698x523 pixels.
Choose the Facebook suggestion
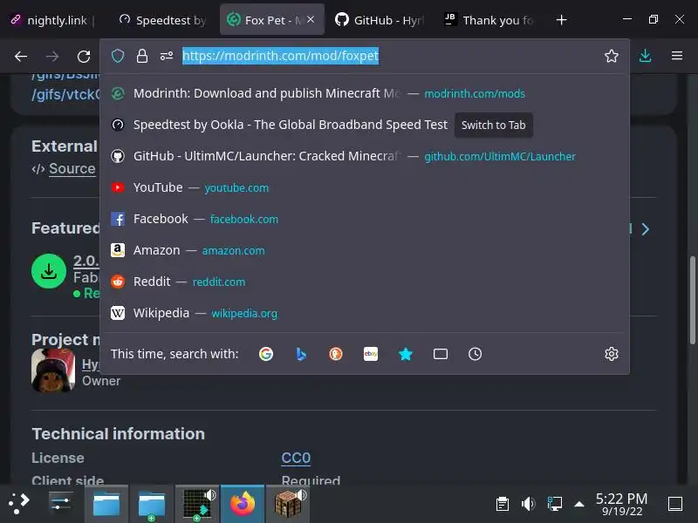tap(364, 219)
